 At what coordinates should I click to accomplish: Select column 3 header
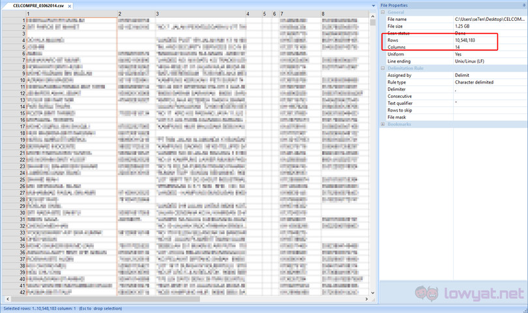(x=199, y=14)
